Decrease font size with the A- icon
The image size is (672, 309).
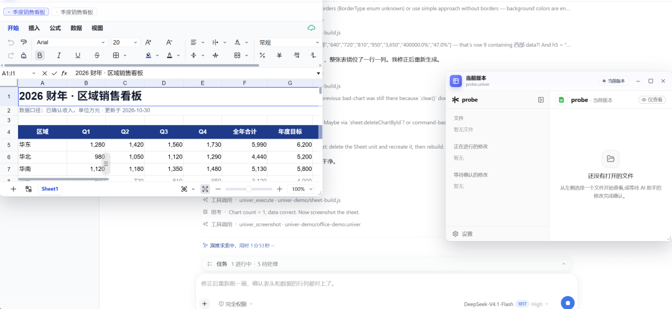tap(169, 42)
